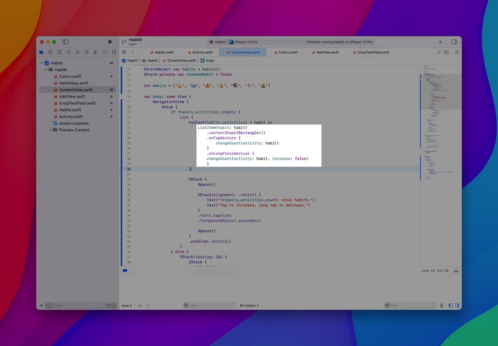
Task: Hide the debug area using bottom toggle
Action: (456, 270)
